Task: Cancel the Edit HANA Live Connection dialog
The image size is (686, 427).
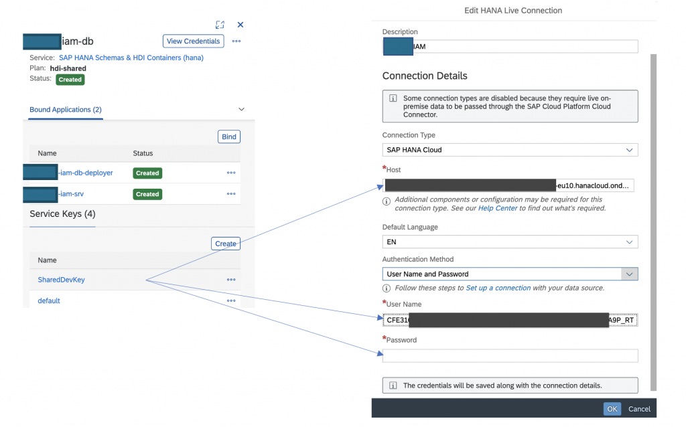Action: (x=639, y=409)
